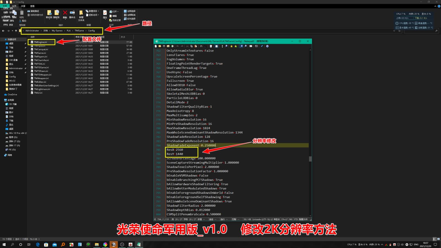Screen dimensions: 441x248
Task: Click Invert selection (反向选择) in ribbon
Action: pos(130,19)
